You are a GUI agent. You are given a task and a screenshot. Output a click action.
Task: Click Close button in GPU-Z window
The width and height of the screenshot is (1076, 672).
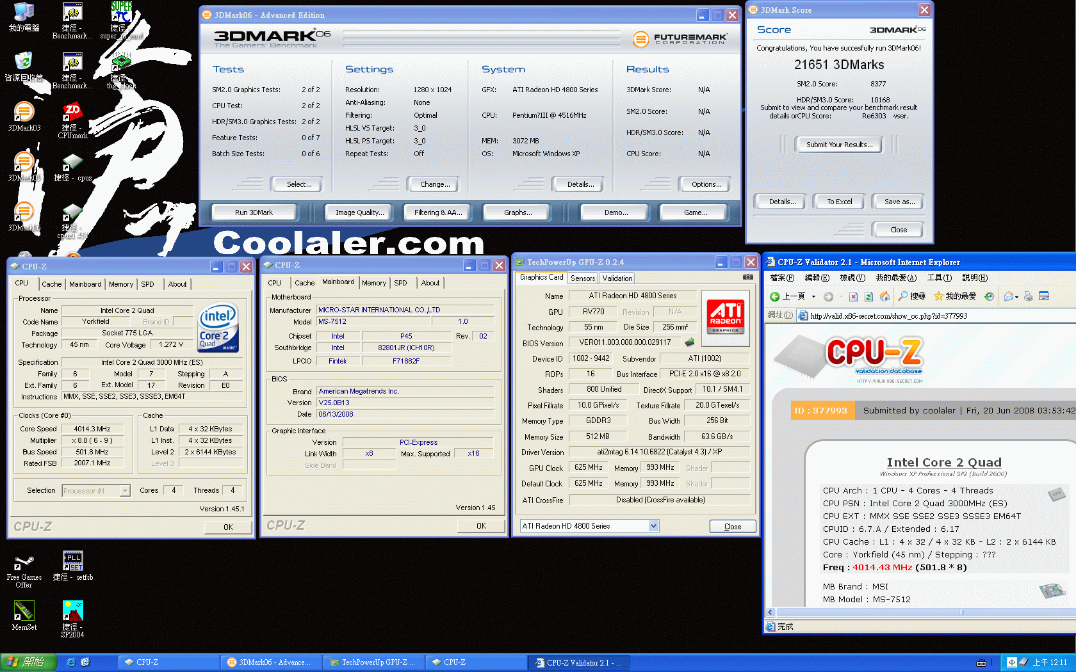tap(733, 527)
